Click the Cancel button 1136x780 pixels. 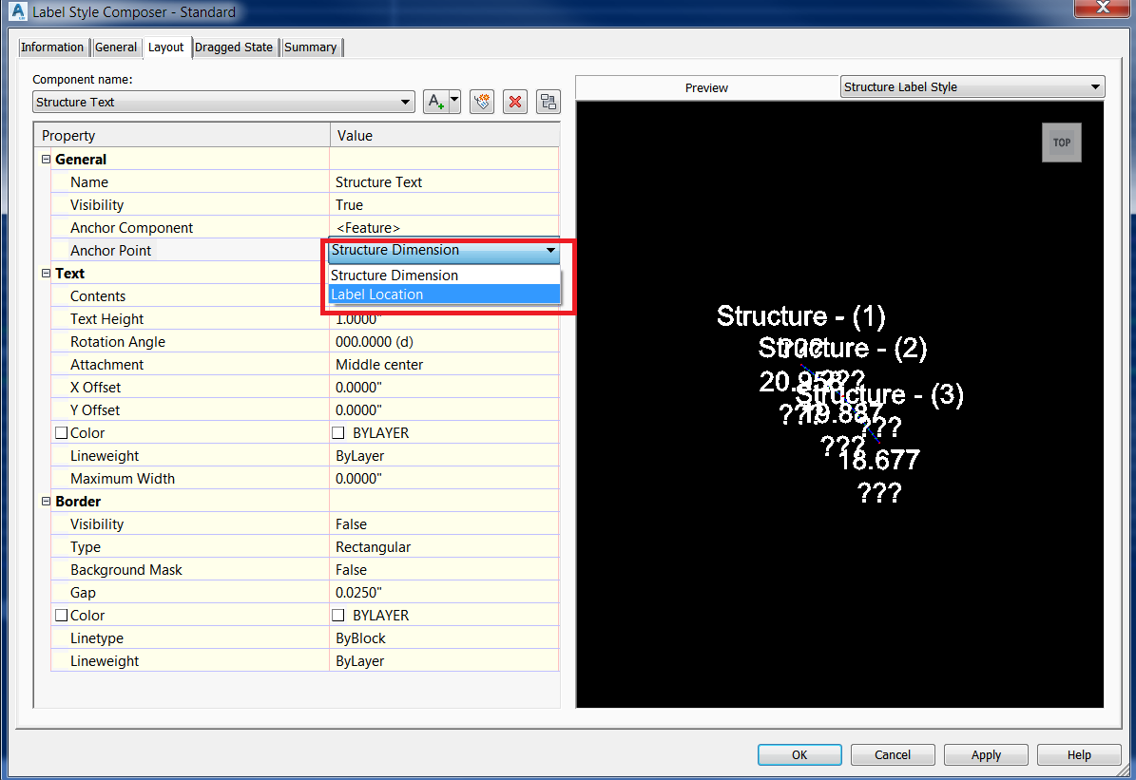tap(893, 754)
